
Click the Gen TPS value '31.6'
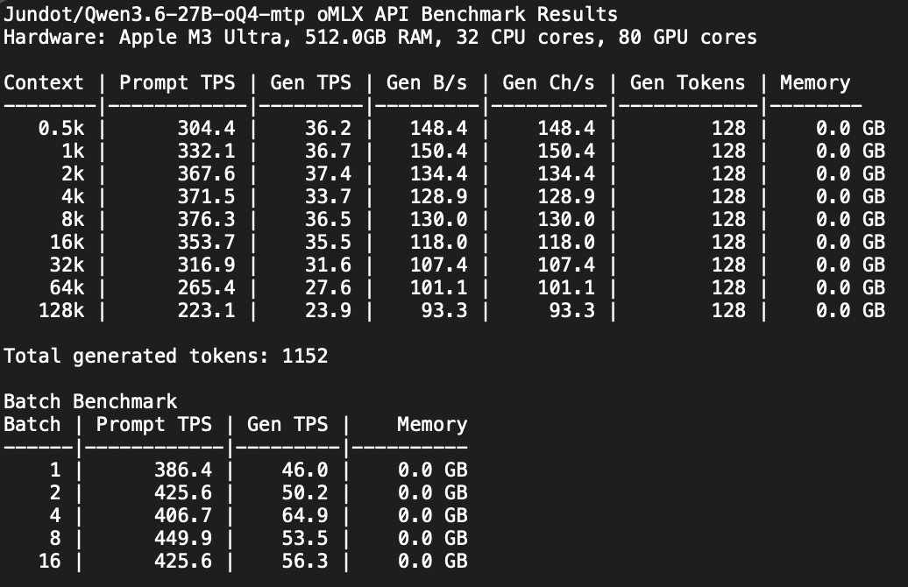[x=328, y=265]
